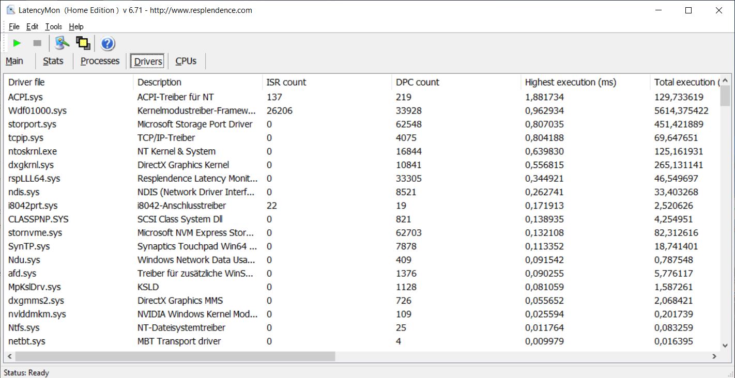Open the Tools menu
Image resolution: width=735 pixels, height=378 pixels.
click(54, 26)
